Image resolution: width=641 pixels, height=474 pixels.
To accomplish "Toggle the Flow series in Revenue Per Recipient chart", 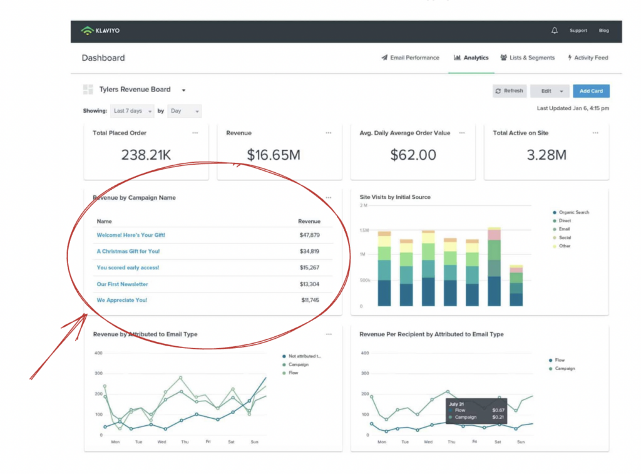I will tap(556, 359).
